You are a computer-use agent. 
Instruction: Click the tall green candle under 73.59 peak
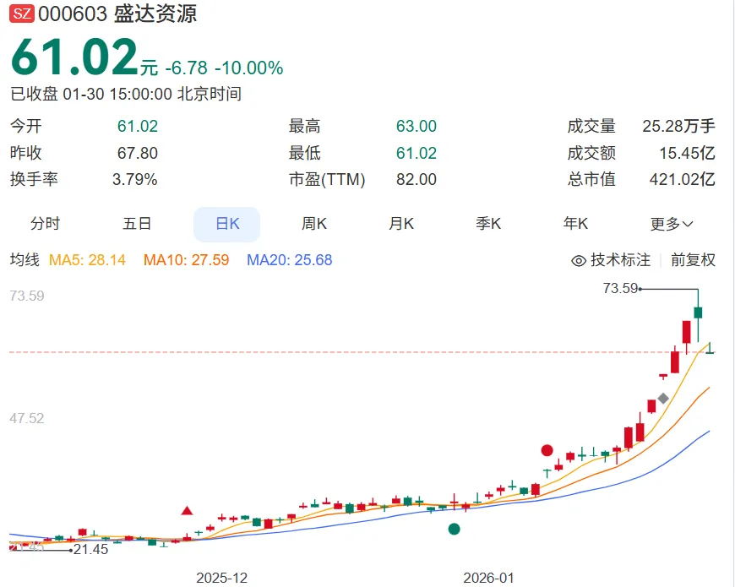tap(698, 315)
